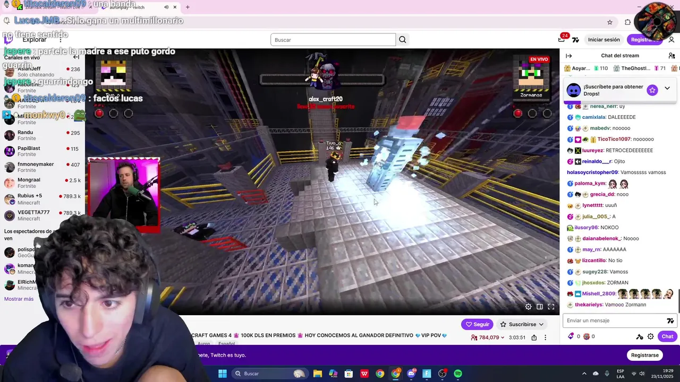The height and width of the screenshot is (382, 680).
Task: Focus the Buscar search field
Action: click(333, 40)
